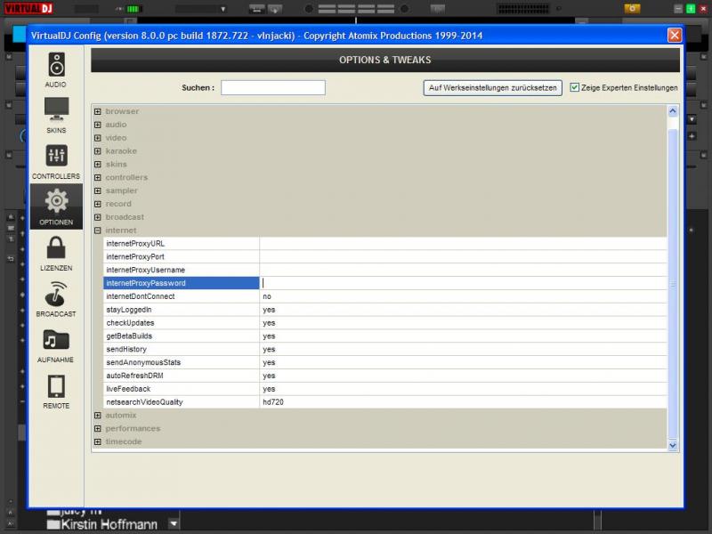
Task: Click the internetProxyPassword value field
Action: (x=463, y=283)
